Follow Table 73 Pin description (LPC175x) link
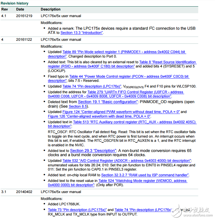The height and width of the screenshot is (220, 215). click(77, 210)
